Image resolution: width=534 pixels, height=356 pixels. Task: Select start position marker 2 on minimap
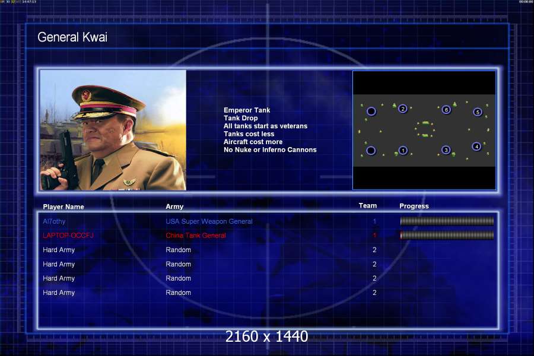click(402, 109)
